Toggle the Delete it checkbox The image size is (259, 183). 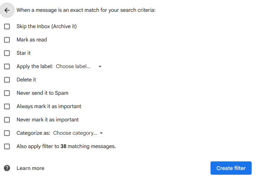(x=7, y=80)
